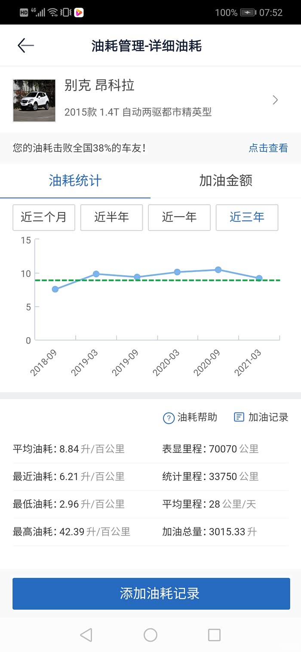Switch to the 油耗统计 tab
This screenshot has height=652, width=301.
pyautogui.click(x=75, y=181)
